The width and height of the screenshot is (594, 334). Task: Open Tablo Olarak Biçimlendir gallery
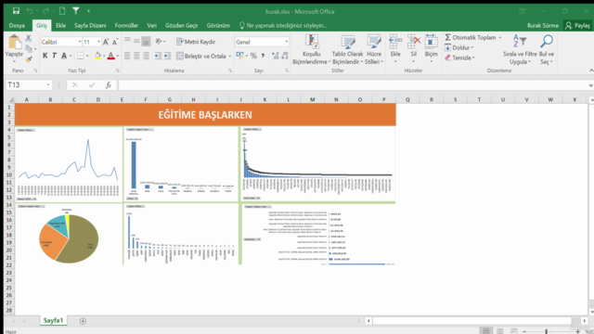click(x=347, y=49)
